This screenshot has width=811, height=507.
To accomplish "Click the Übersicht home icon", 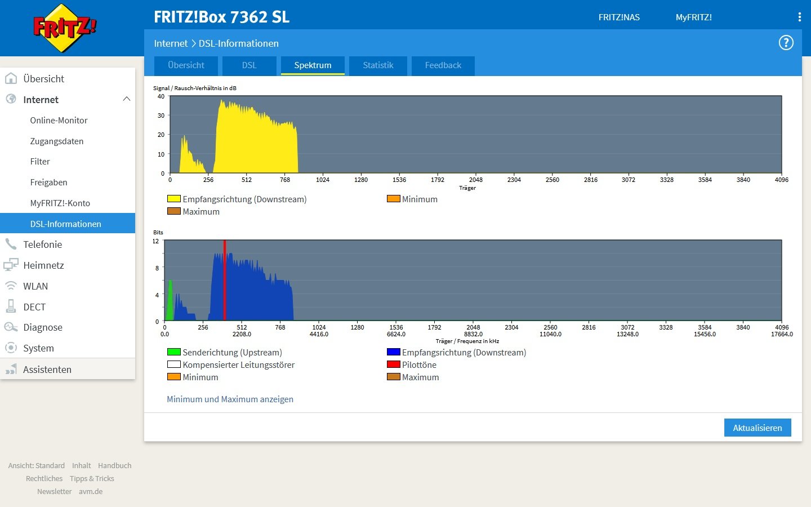I will click(x=11, y=78).
